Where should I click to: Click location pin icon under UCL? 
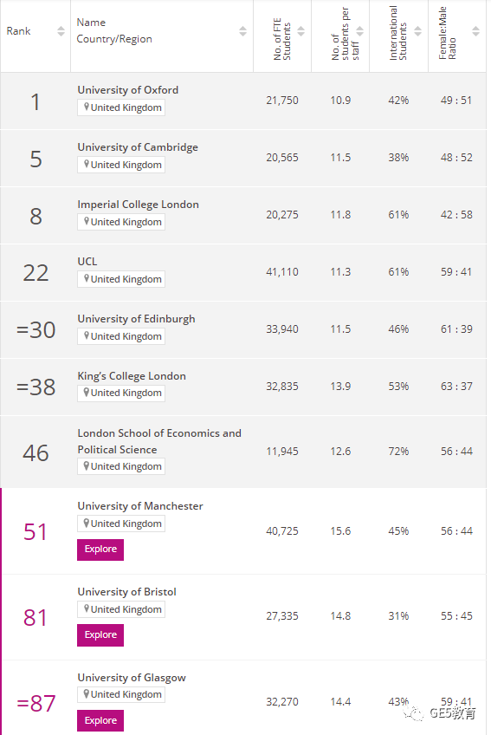pos(87,278)
